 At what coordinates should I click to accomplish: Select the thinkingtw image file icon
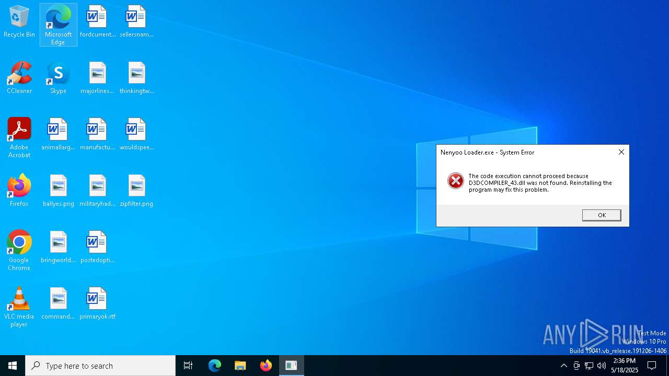pos(136,78)
